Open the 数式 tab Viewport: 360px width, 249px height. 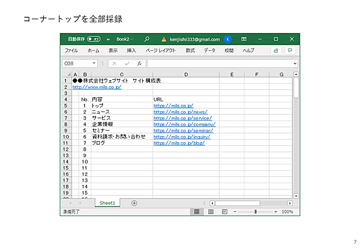190,50
